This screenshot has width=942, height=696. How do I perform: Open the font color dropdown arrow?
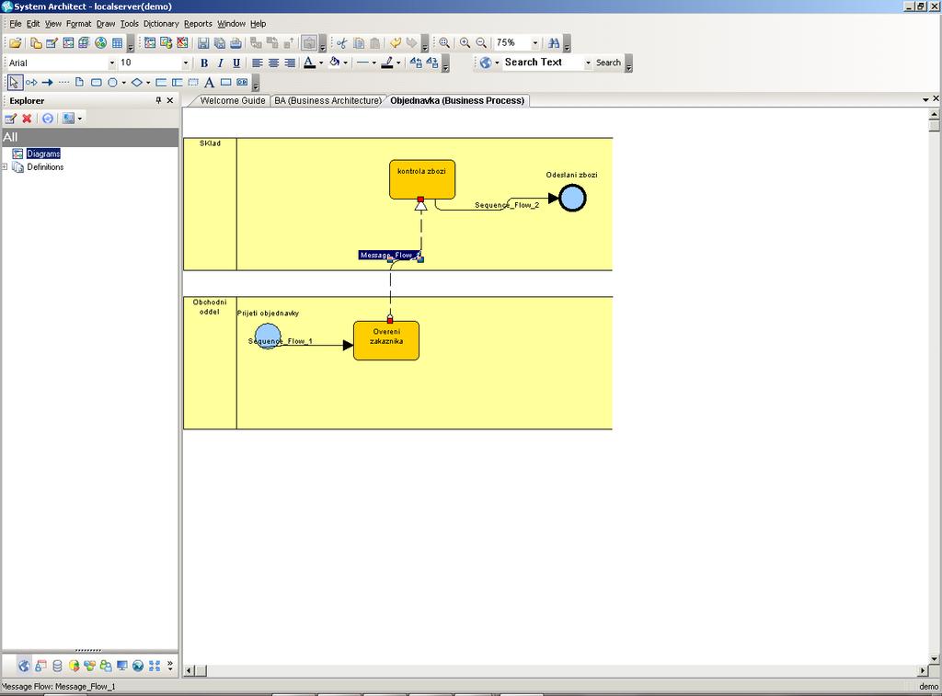point(321,63)
